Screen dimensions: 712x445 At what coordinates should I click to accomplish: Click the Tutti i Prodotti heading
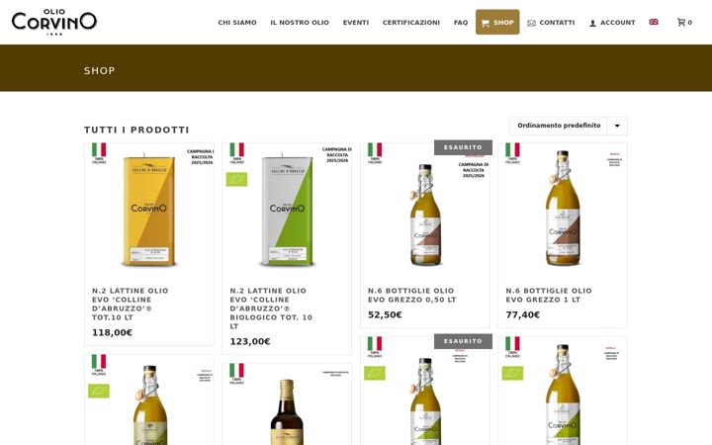coord(136,130)
